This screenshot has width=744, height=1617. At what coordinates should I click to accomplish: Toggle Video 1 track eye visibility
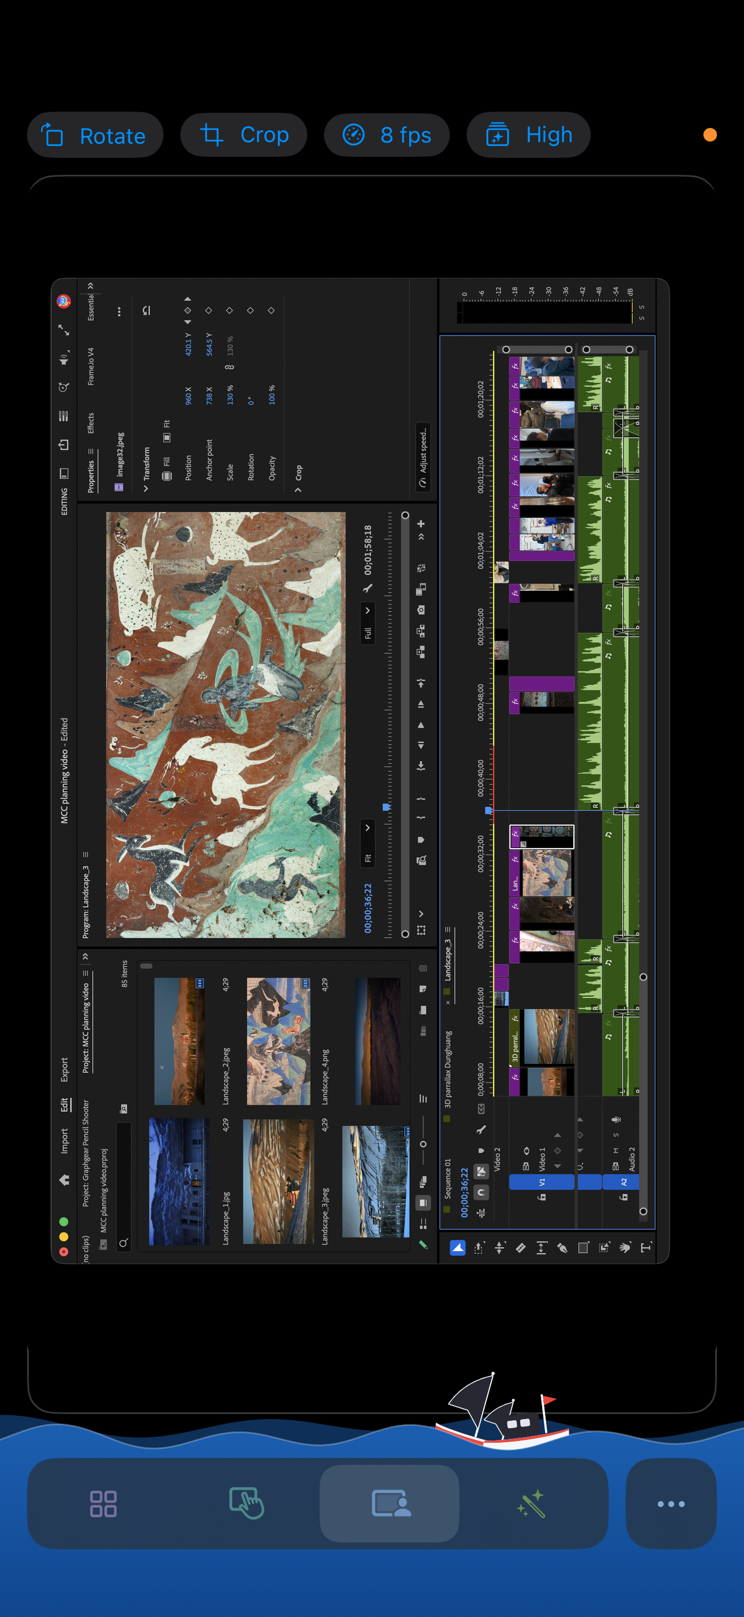(526, 1150)
